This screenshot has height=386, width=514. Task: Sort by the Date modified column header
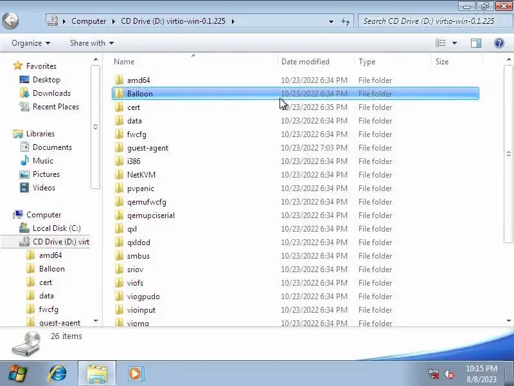click(x=305, y=62)
